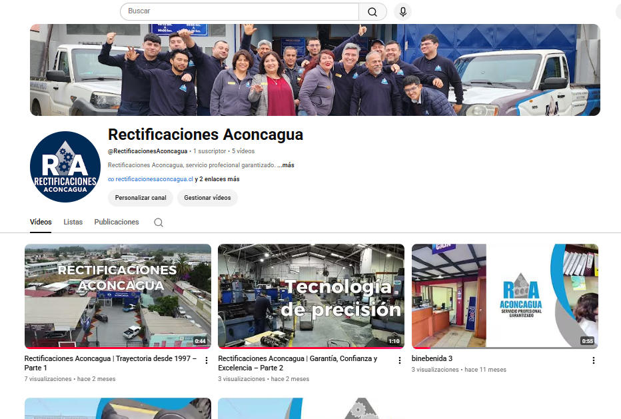
Task: Switch to the Publicaciones tab
Action: point(117,222)
